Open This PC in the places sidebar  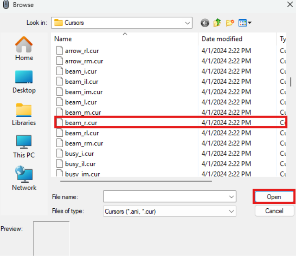[x=24, y=147]
